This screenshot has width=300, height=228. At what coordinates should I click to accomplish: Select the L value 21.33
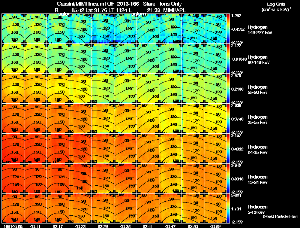pyautogui.click(x=154, y=10)
